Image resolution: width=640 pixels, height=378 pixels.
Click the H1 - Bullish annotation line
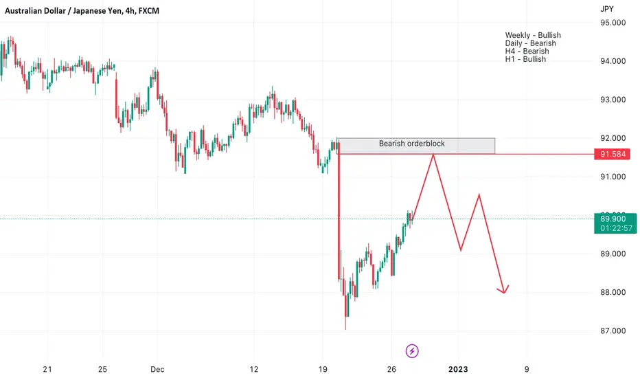(x=525, y=59)
